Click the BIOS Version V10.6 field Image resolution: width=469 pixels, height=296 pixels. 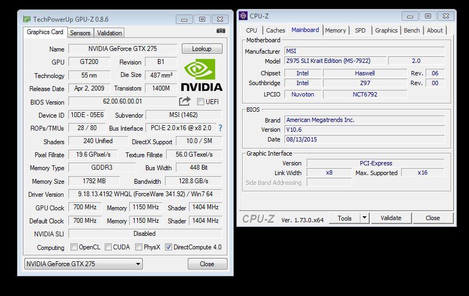tap(364, 130)
